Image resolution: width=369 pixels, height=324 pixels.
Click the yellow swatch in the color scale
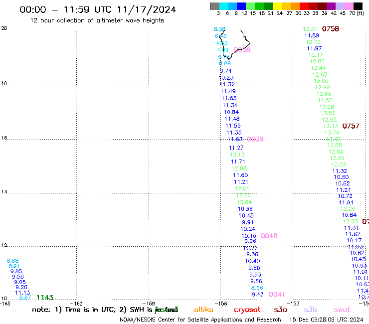coord(277,6)
